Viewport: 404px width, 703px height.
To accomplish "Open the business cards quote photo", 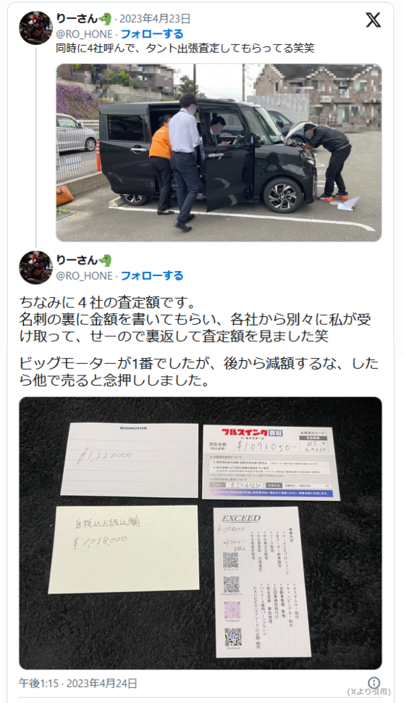I will point(201,533).
